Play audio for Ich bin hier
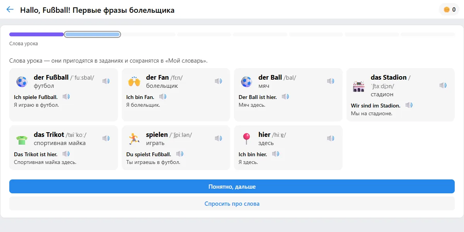This screenshot has height=232, width=464. pyautogui.click(x=276, y=154)
